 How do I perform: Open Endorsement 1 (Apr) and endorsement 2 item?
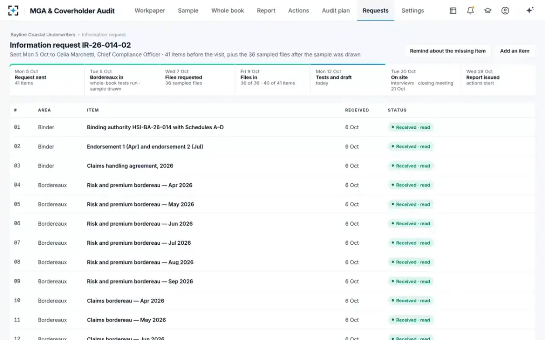point(145,146)
